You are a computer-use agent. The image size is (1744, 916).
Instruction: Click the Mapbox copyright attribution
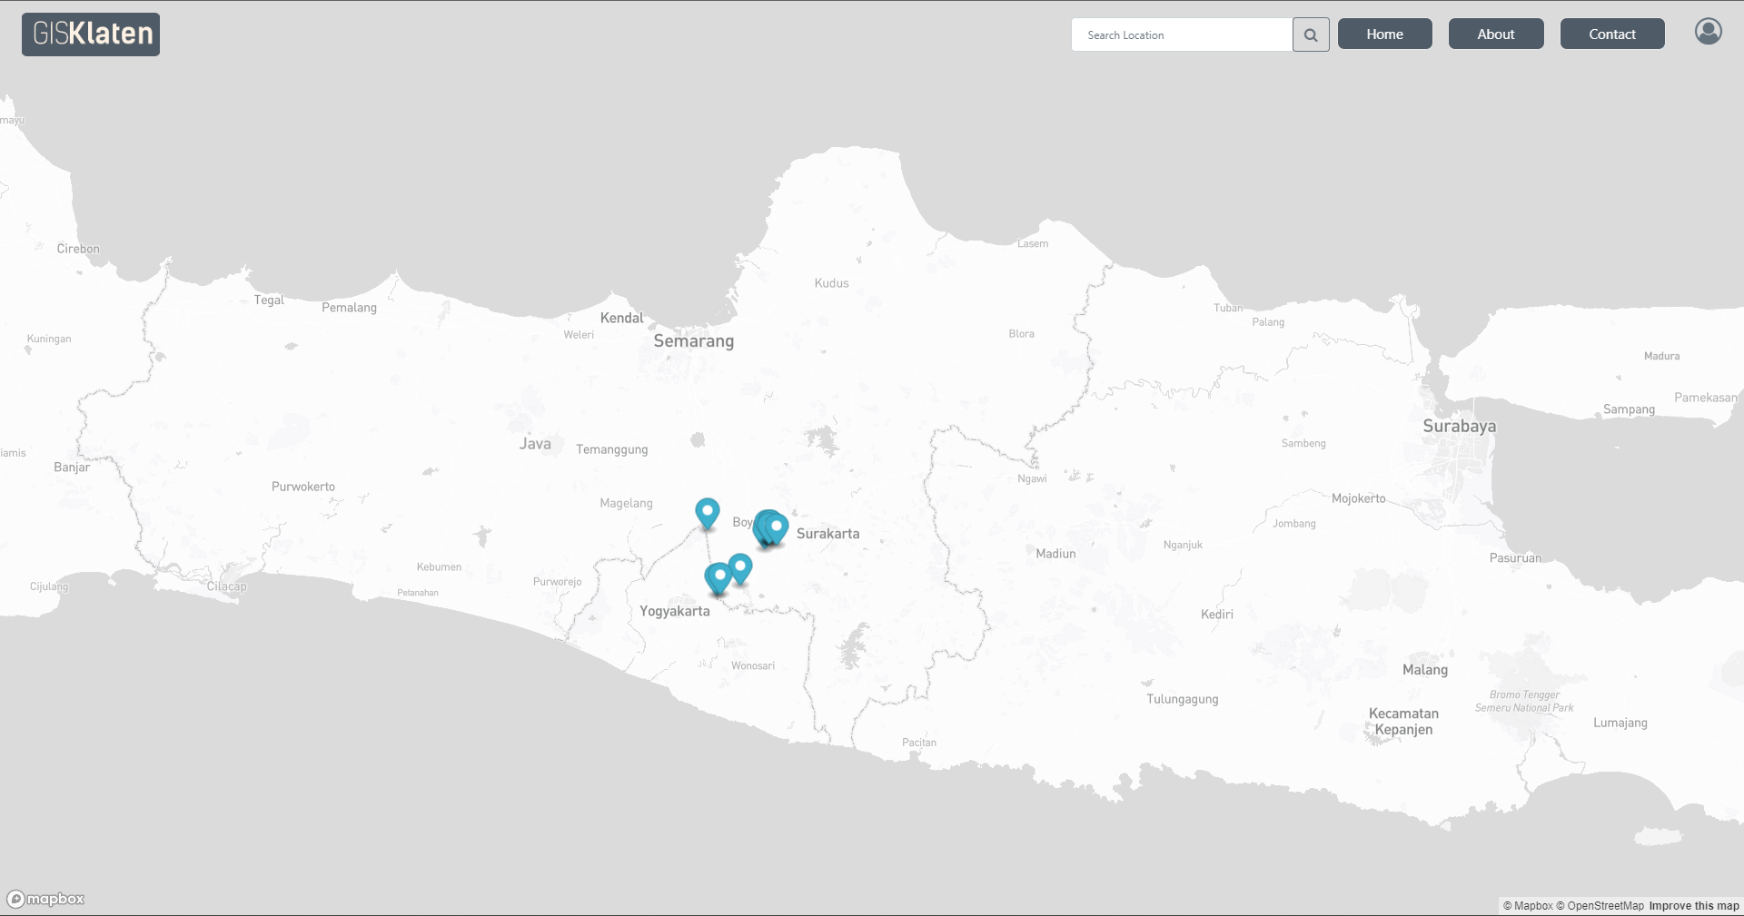click(1529, 905)
